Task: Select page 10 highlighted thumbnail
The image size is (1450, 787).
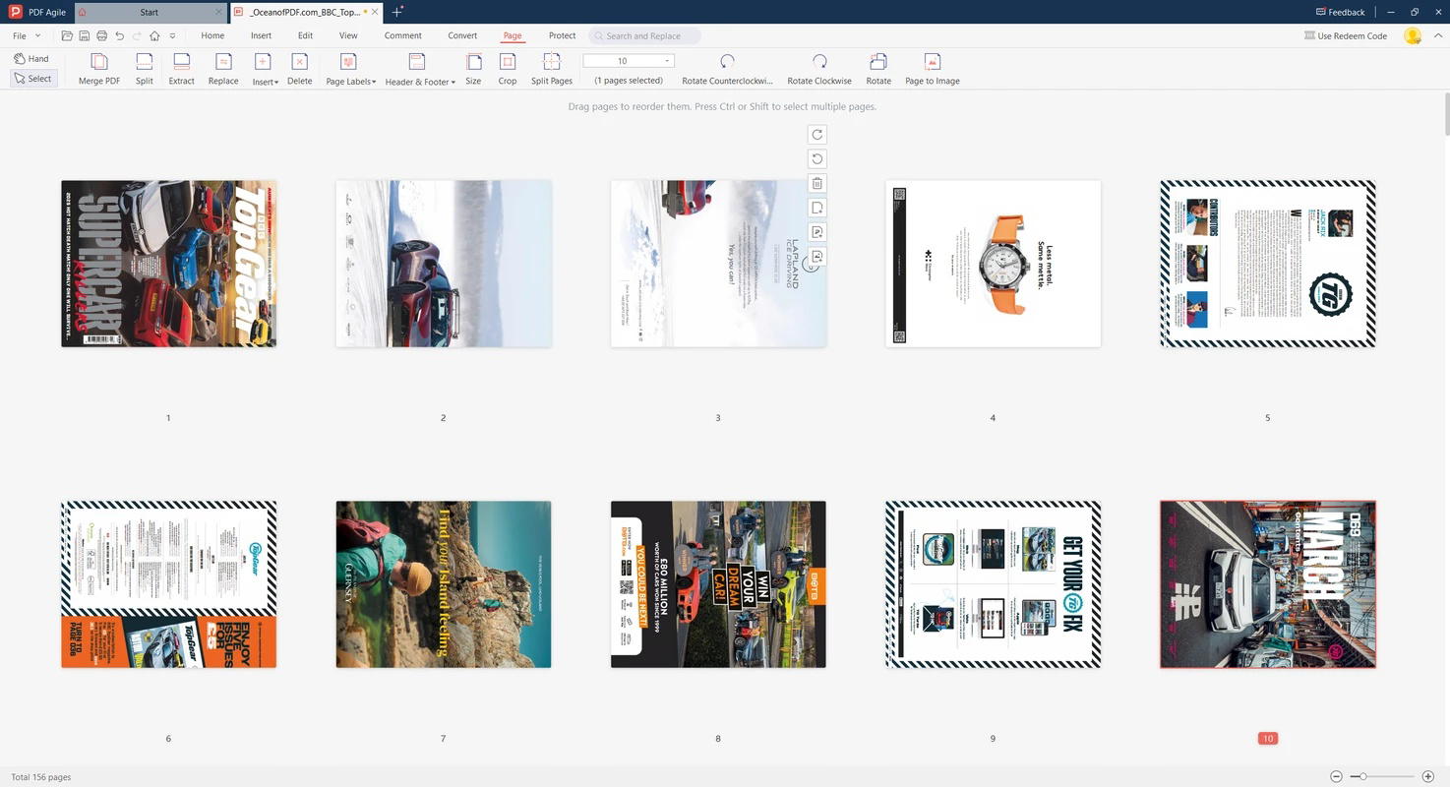Action: (x=1267, y=584)
